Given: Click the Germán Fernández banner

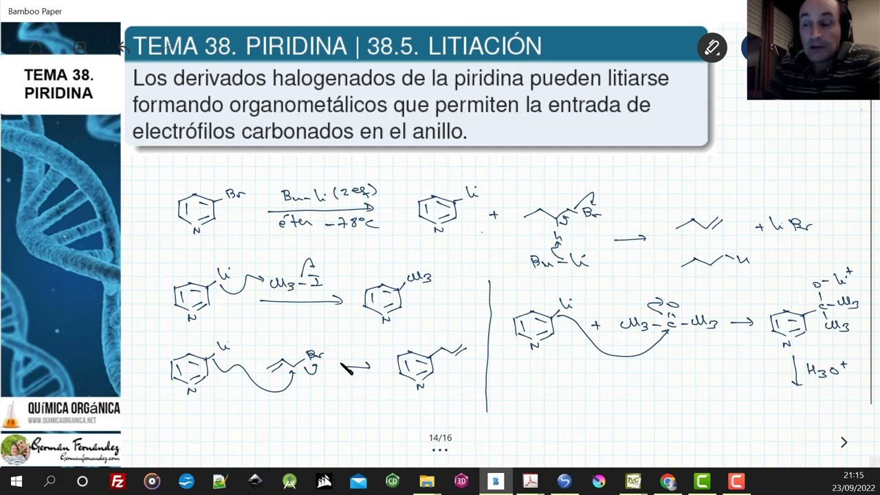Looking at the screenshot, I should click(x=60, y=450).
